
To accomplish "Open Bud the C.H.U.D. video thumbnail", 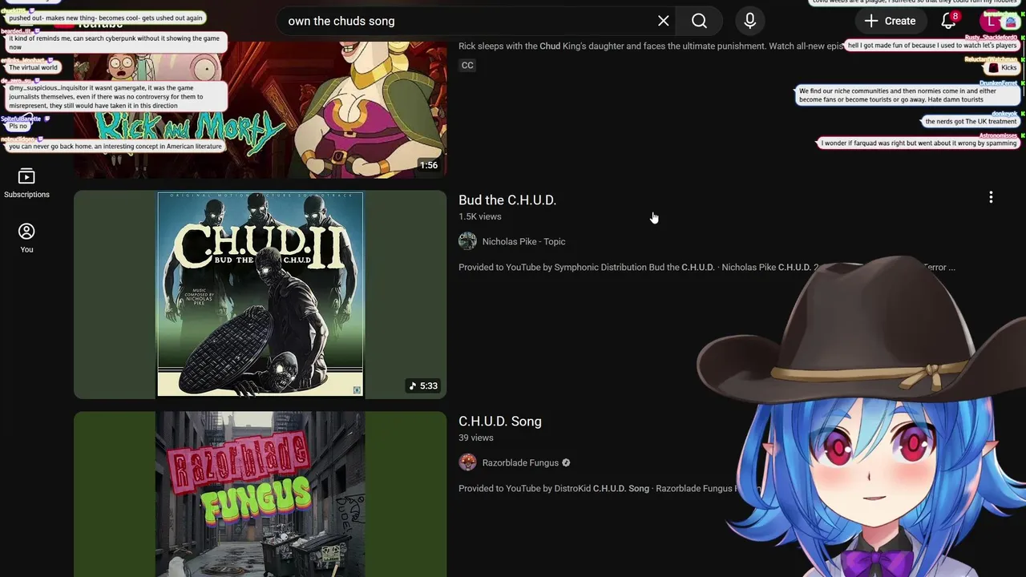I will pos(260,294).
